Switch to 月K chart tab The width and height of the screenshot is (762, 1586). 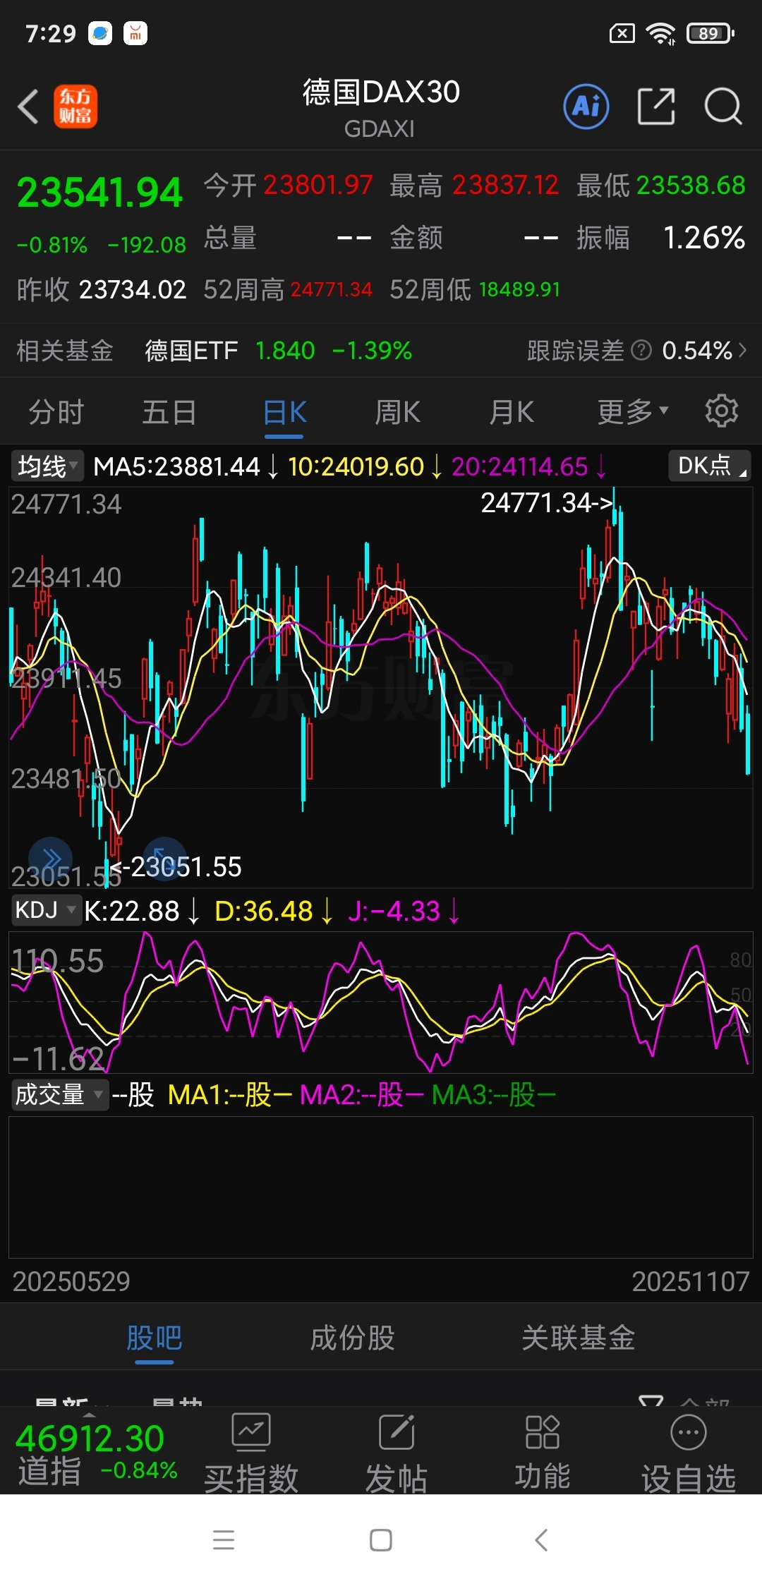512,411
